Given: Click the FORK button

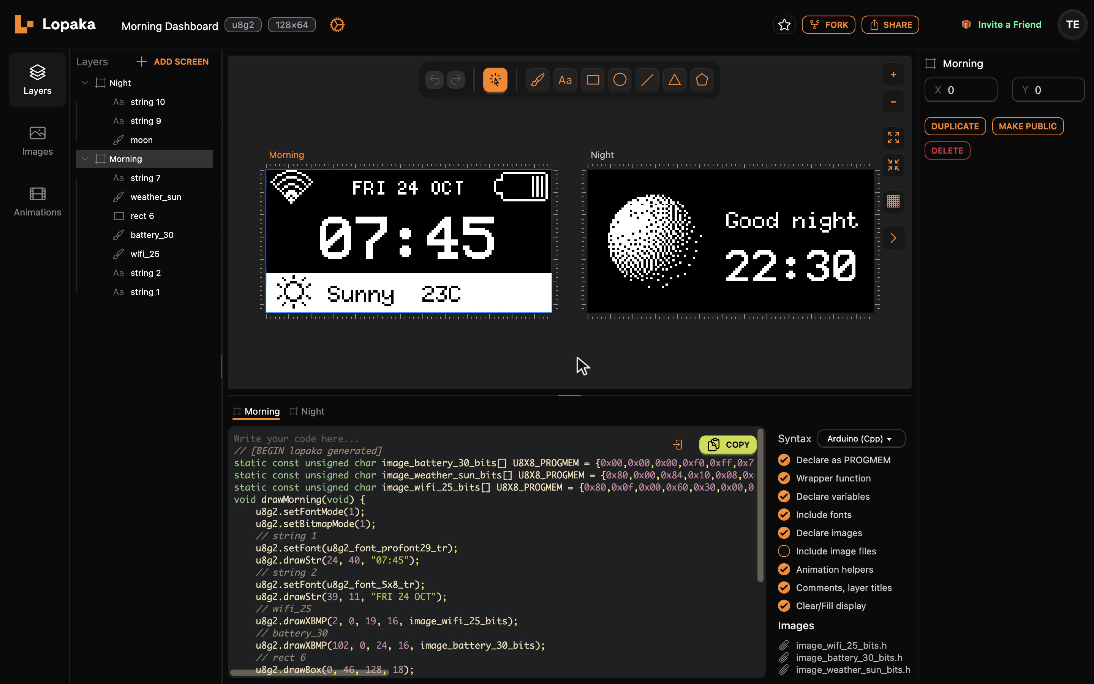Looking at the screenshot, I should pyautogui.click(x=828, y=24).
